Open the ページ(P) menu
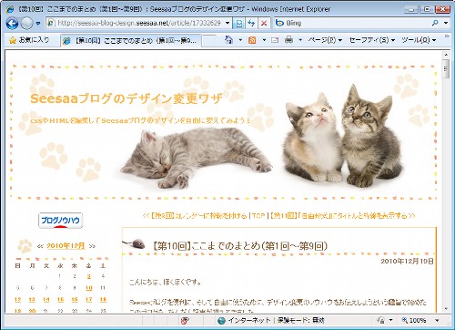Viewport: 455px width, 330px height. point(325,40)
